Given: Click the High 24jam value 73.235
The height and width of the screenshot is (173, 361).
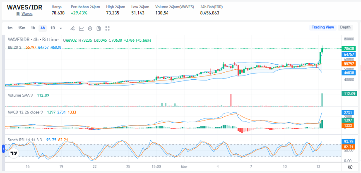Looking at the screenshot, I should [x=113, y=13].
